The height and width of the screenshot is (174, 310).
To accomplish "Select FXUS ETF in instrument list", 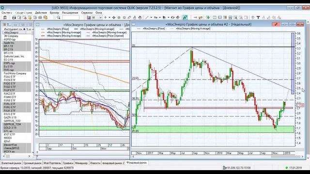I will click(x=17, y=114).
